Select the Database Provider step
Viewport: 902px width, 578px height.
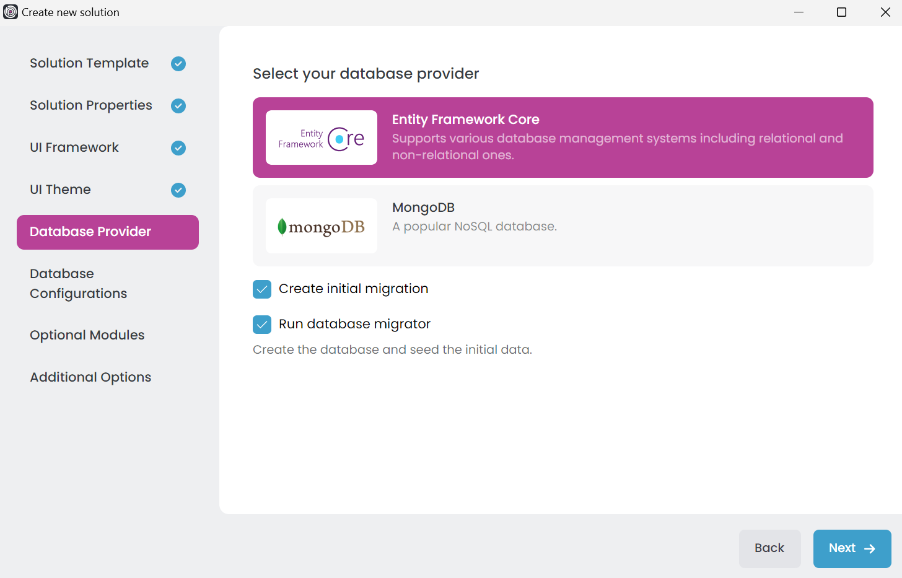(x=108, y=232)
